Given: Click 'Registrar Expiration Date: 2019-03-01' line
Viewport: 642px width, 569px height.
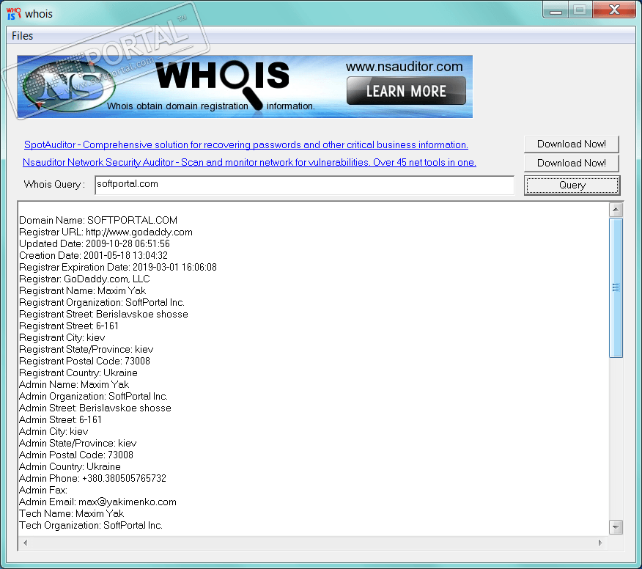Looking at the screenshot, I should click(118, 268).
